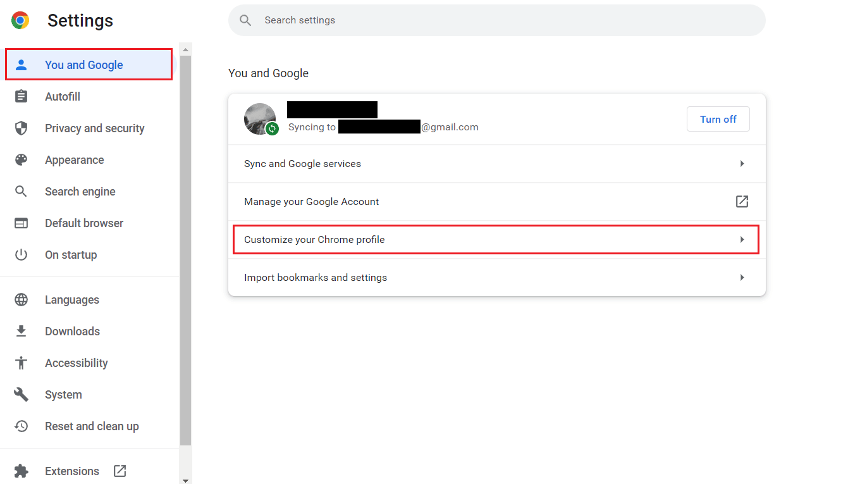Viewport: 848px width, 484px height.
Task: Click the Autofill clipboard icon
Action: click(x=22, y=96)
